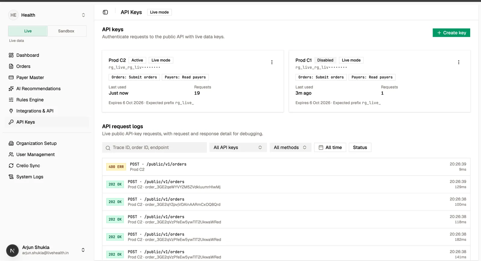The height and width of the screenshot is (261, 481).
Task: Click the Rules Engine sliders icon
Action: [x=11, y=100]
